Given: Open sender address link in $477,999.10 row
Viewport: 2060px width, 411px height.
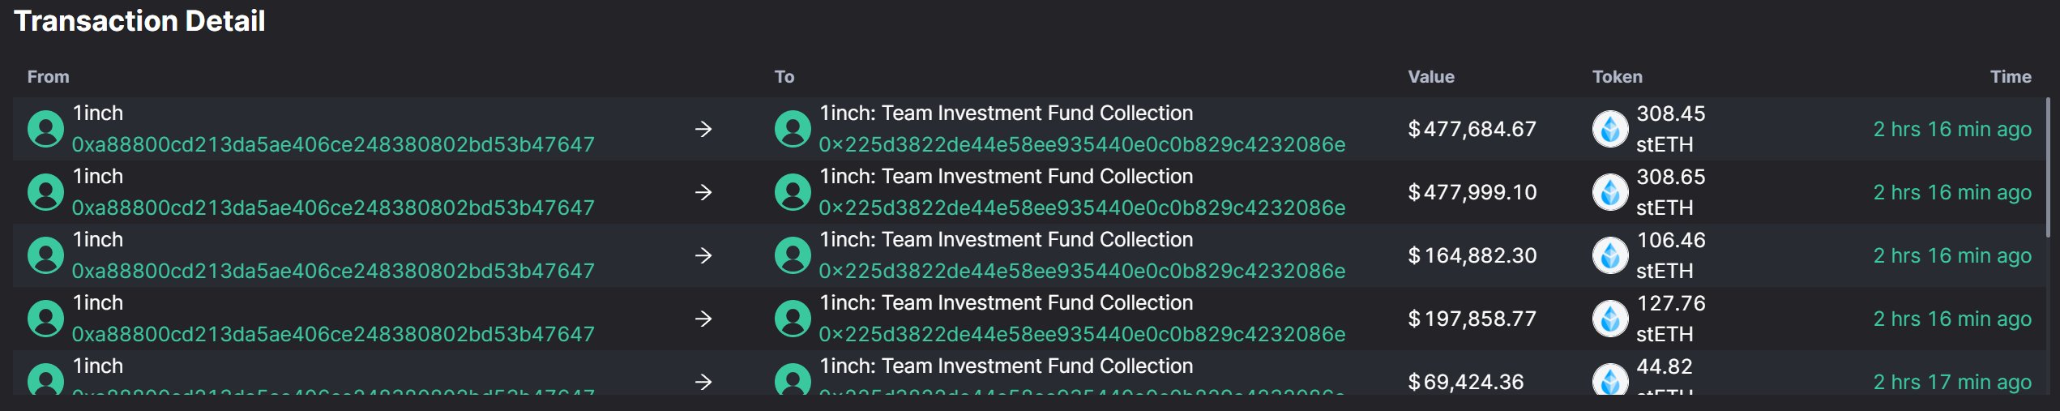Looking at the screenshot, I should [333, 208].
